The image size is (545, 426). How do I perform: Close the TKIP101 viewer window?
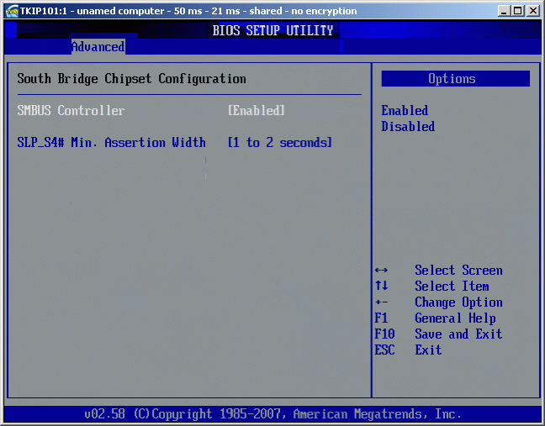point(533,11)
